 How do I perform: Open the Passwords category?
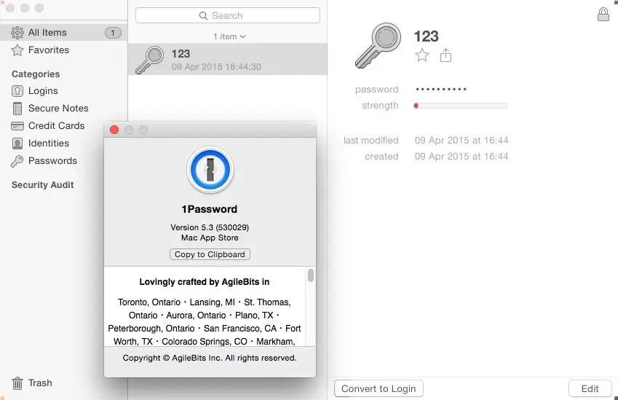point(52,160)
